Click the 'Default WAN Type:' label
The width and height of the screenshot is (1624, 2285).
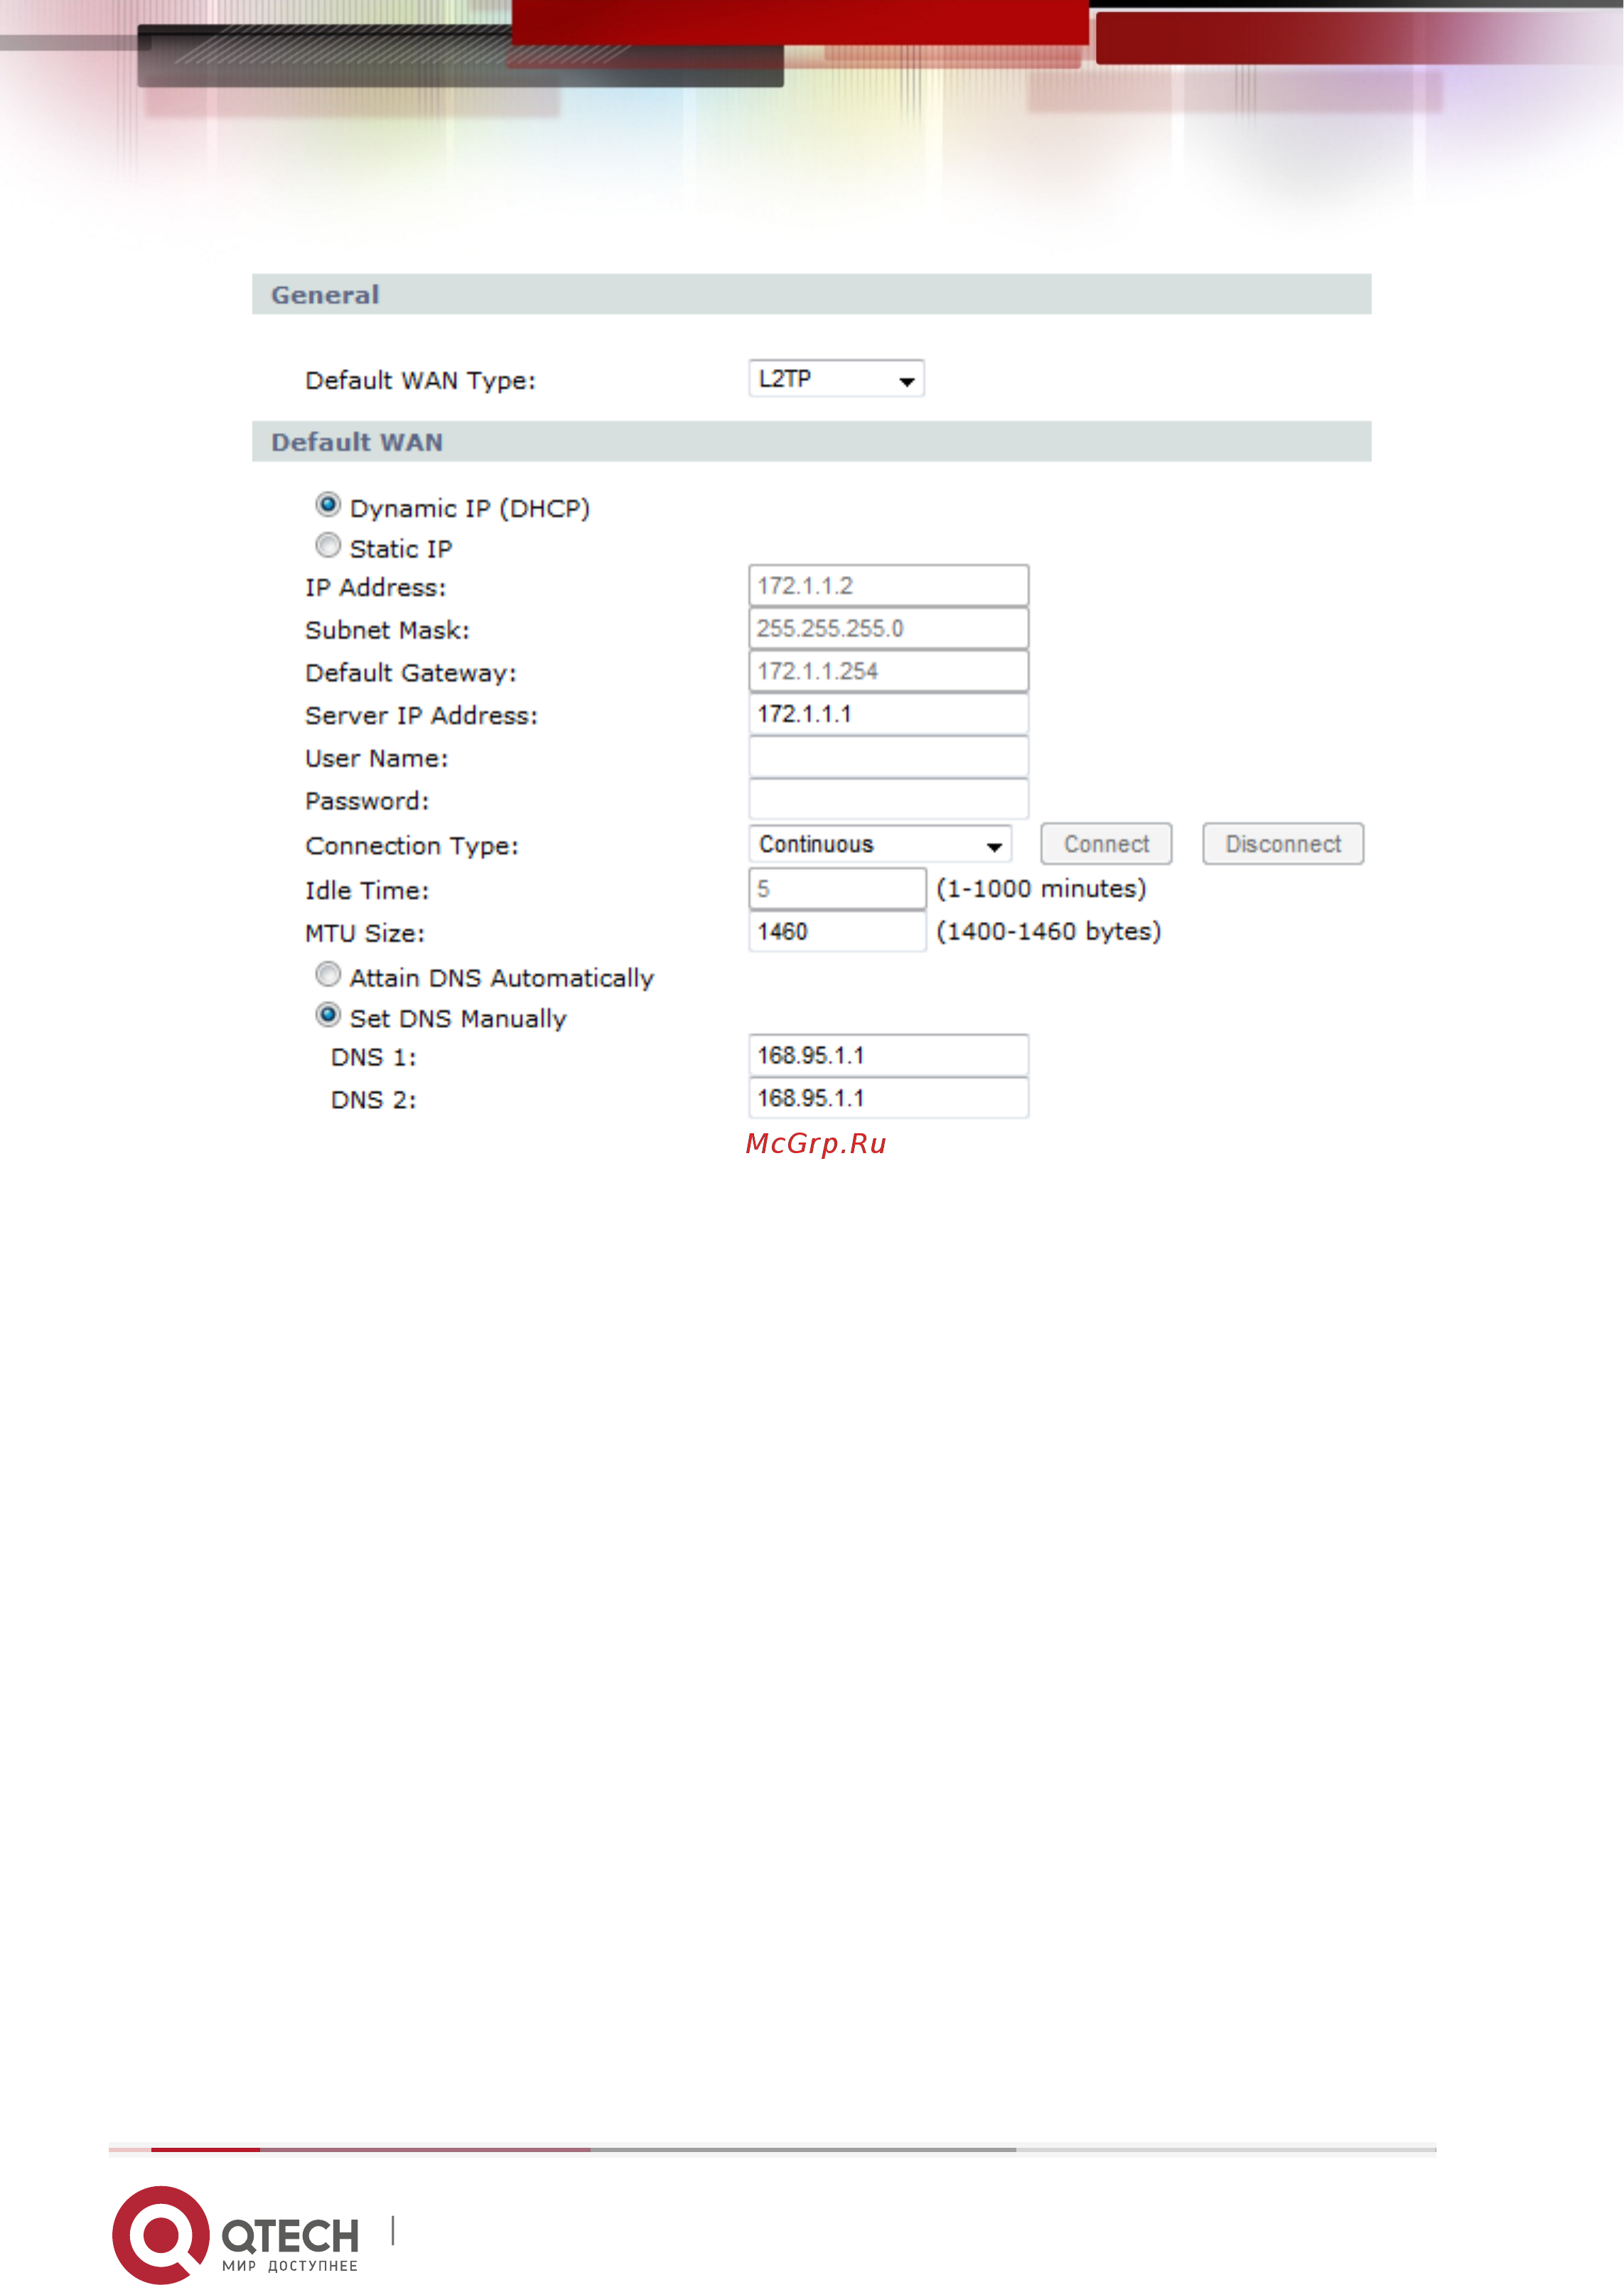click(x=420, y=381)
